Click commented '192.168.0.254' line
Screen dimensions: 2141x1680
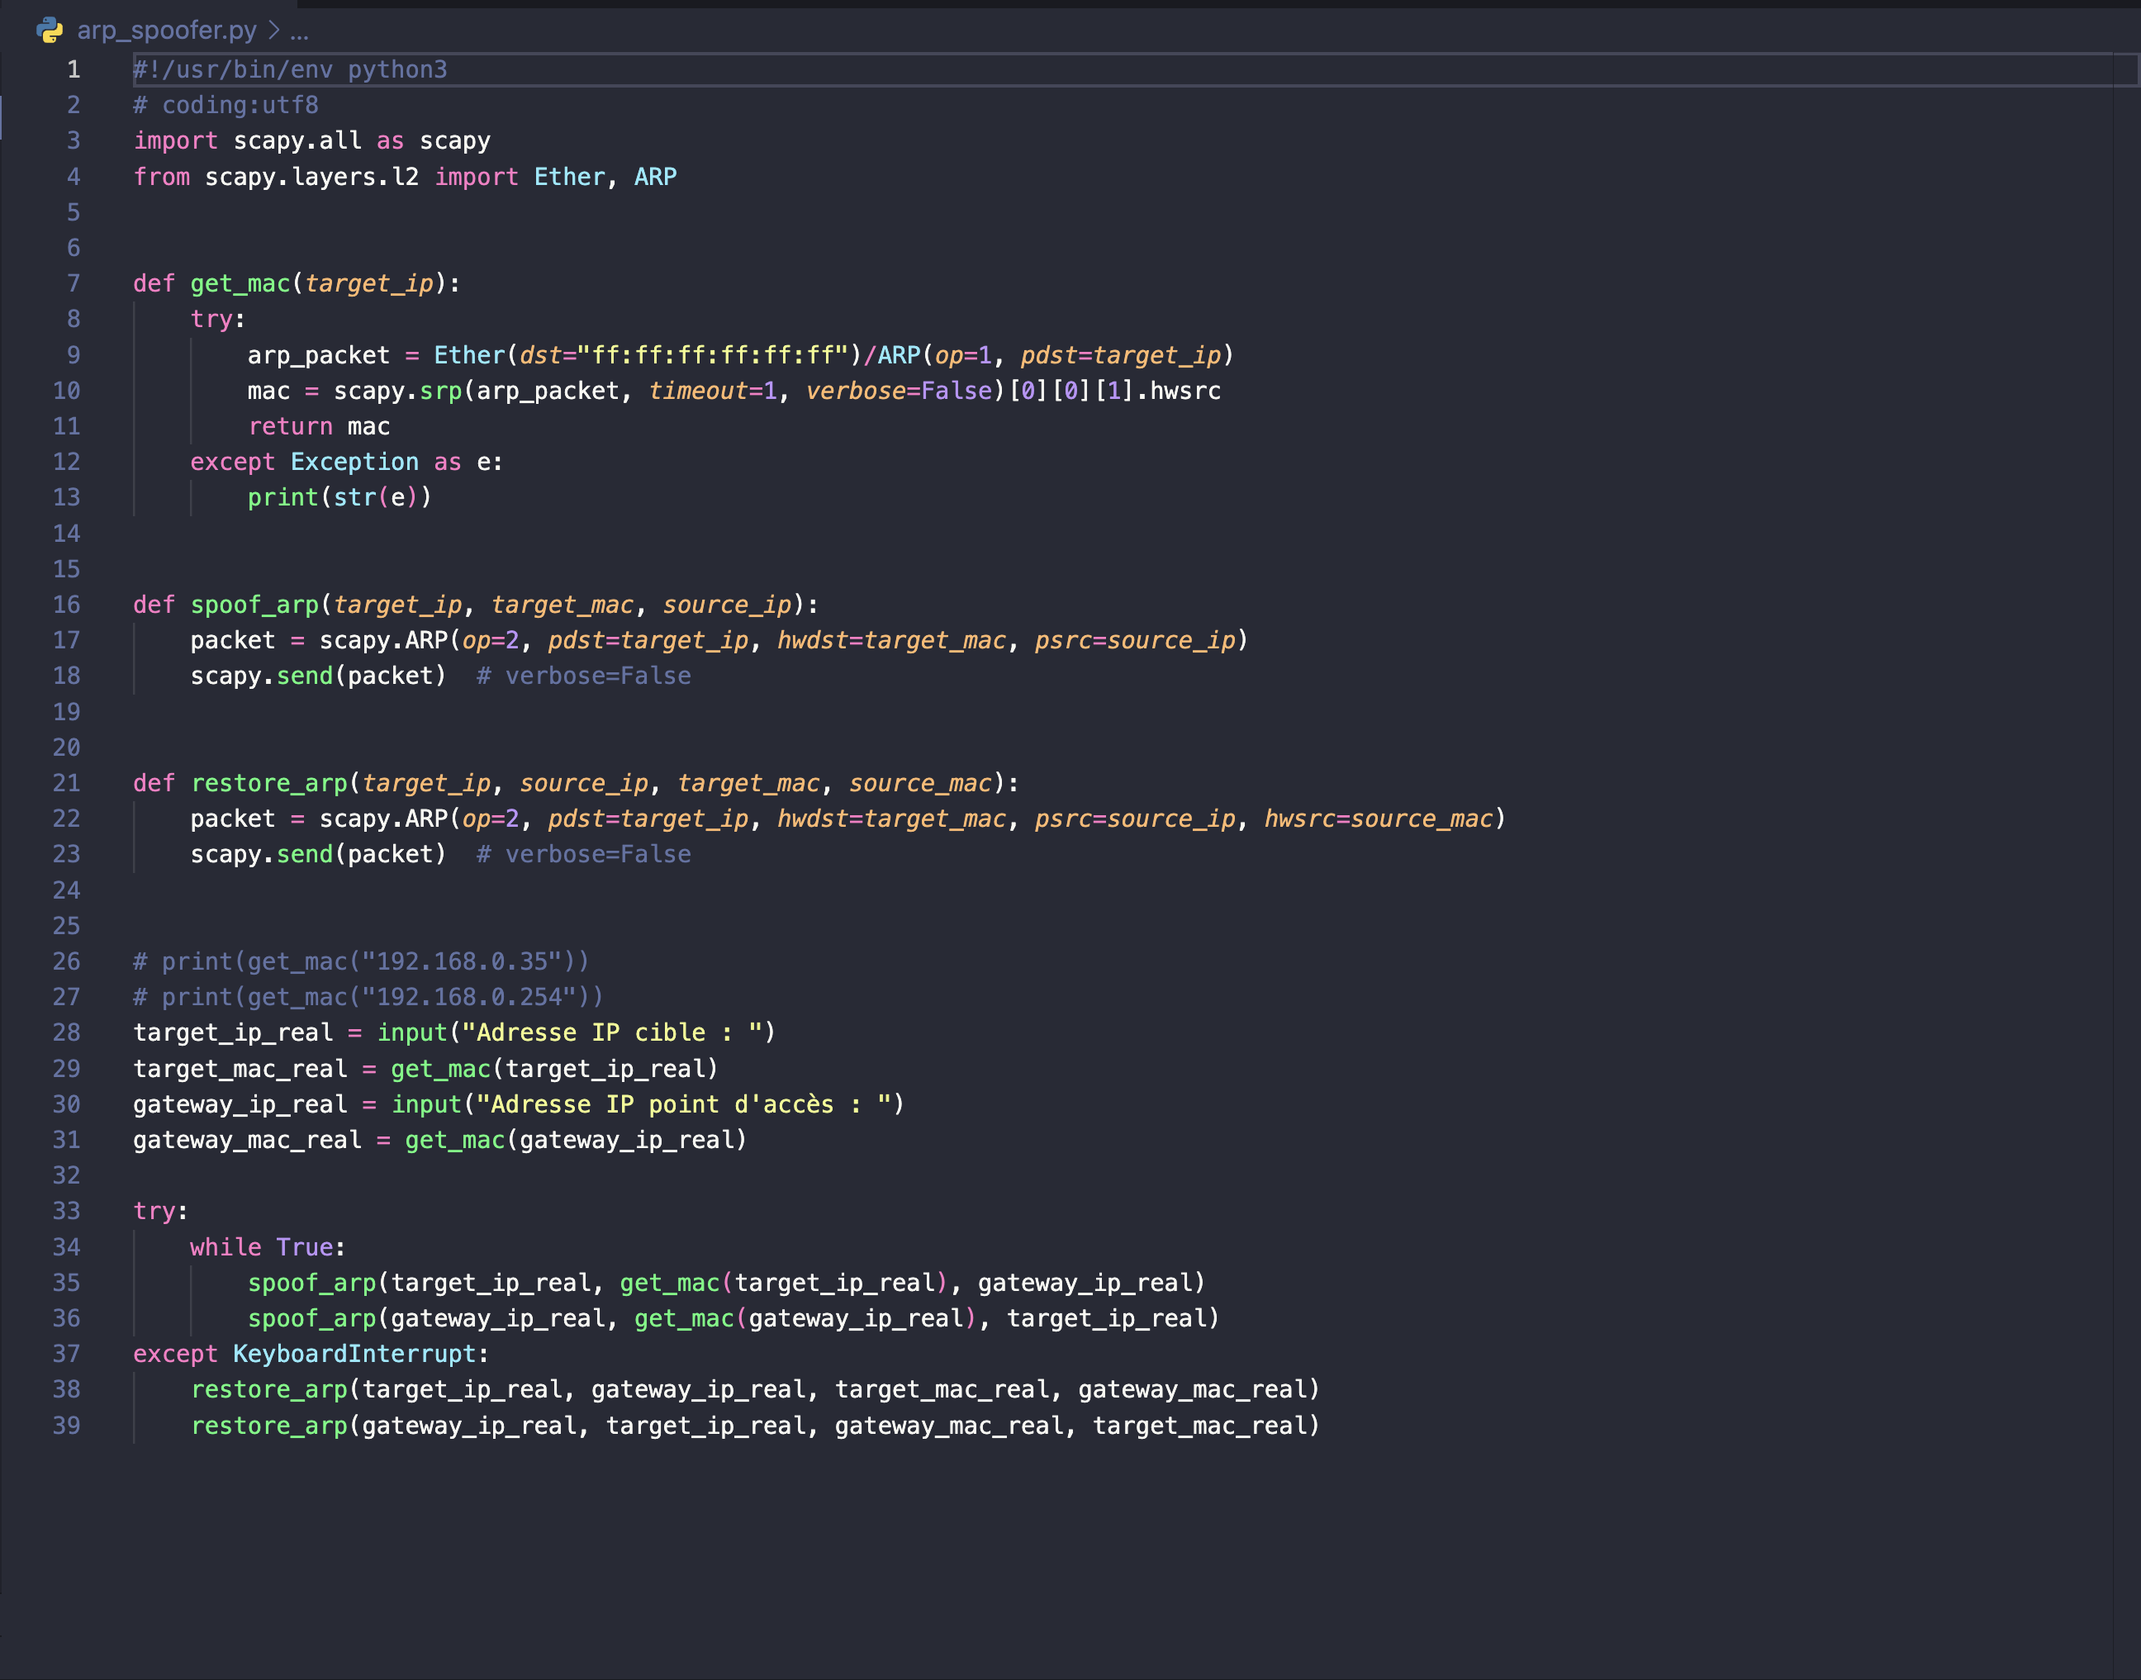click(368, 996)
